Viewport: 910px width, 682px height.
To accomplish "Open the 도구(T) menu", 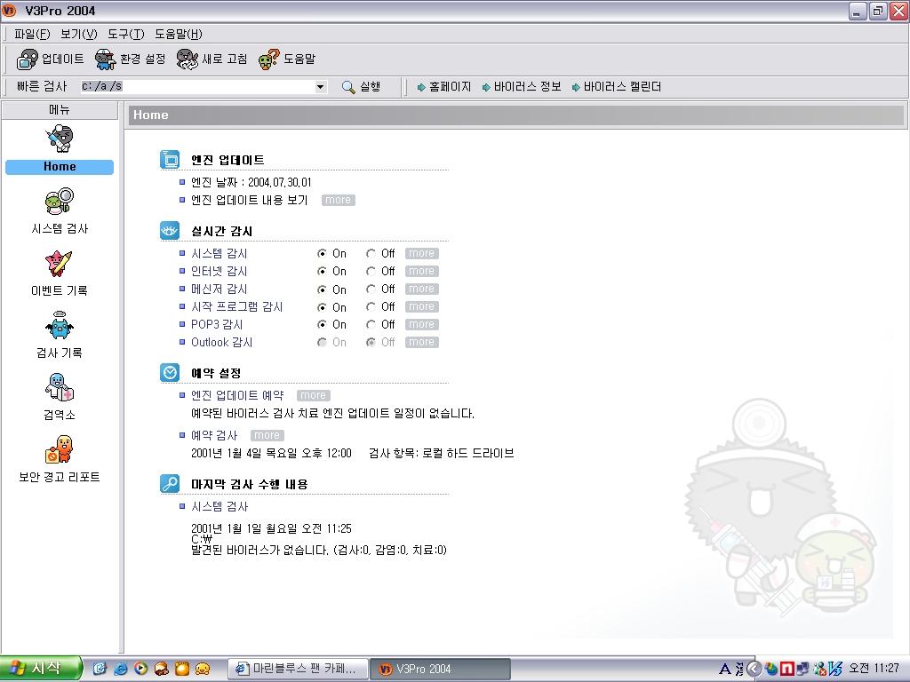I will tap(126, 35).
